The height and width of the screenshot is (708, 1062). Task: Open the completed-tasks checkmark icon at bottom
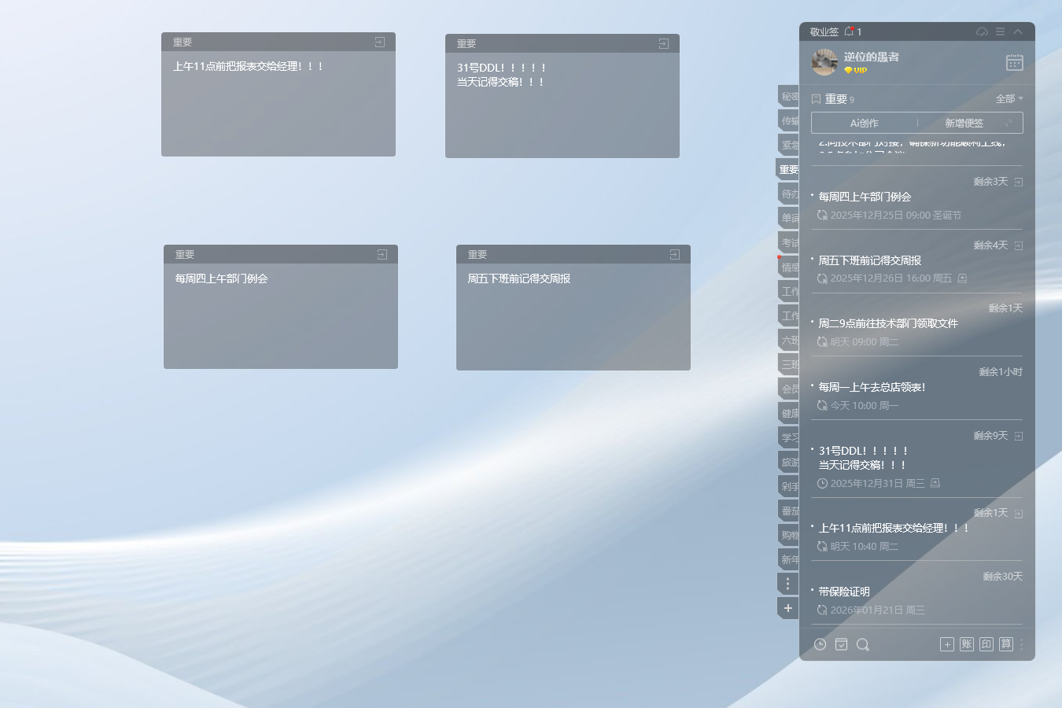click(x=841, y=644)
